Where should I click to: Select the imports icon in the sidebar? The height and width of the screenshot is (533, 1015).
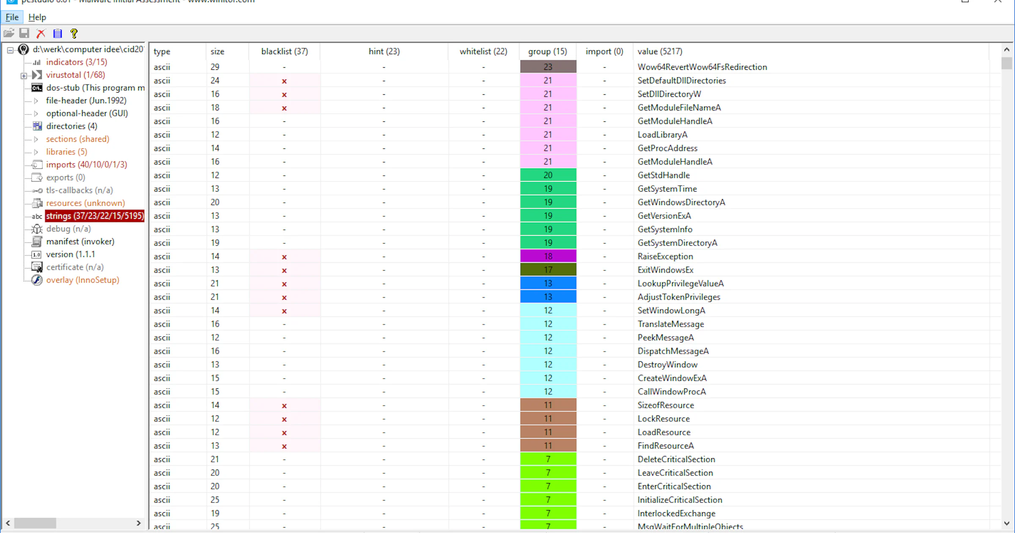tap(36, 165)
